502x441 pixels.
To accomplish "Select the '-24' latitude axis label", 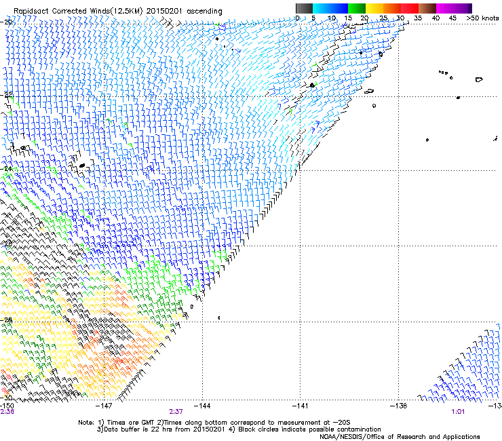I will click(x=6, y=168).
